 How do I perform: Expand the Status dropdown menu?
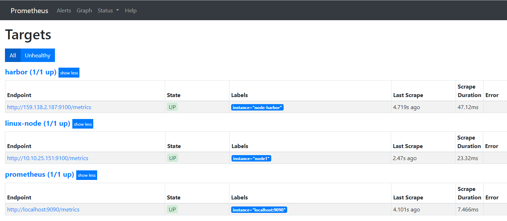click(108, 11)
